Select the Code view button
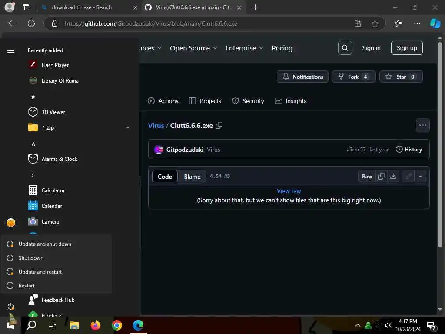 (165, 177)
